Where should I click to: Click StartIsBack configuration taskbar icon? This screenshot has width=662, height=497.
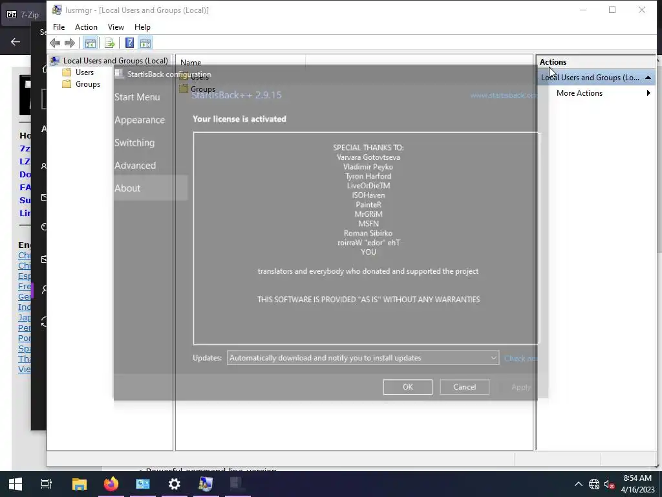pos(237,484)
